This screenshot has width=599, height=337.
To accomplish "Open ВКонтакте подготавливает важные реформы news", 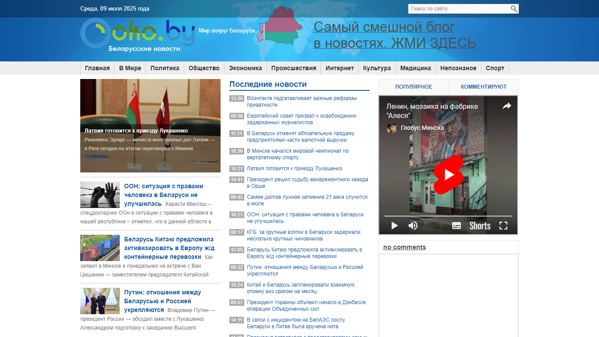I will pos(302,102).
